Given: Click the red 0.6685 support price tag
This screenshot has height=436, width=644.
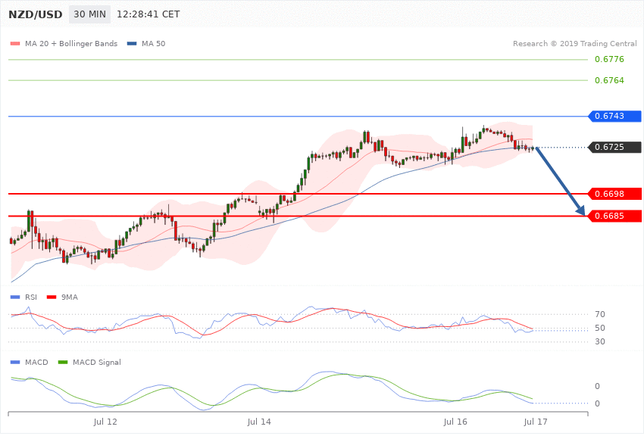Looking at the screenshot, I should coord(615,216).
